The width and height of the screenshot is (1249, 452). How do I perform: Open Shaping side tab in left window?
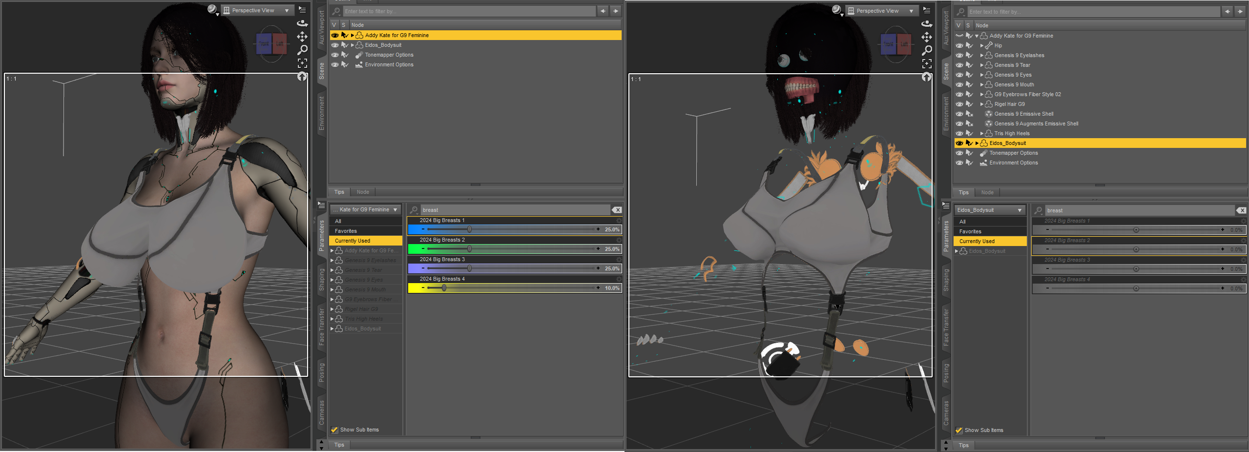pos(322,280)
